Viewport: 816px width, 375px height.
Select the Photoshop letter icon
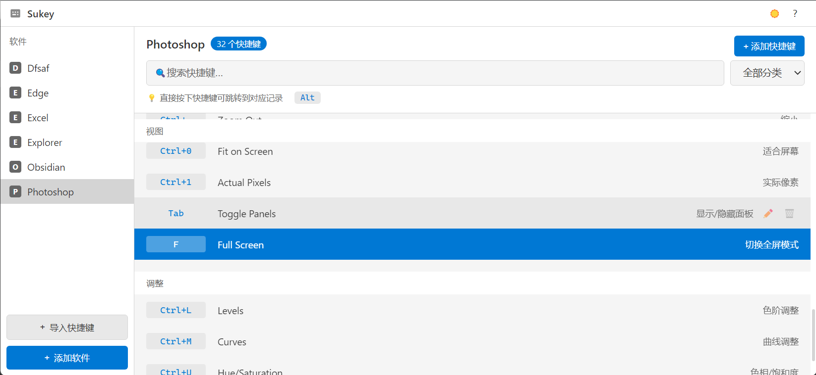coord(15,191)
